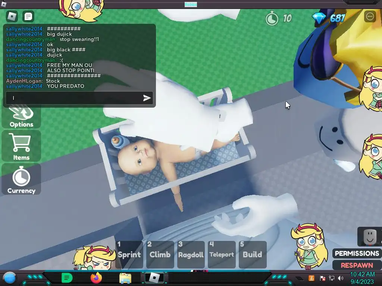
Task: Click the stopwatch timer icon showing 10
Action: 272,19
